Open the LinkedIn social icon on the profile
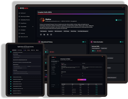 44,34
